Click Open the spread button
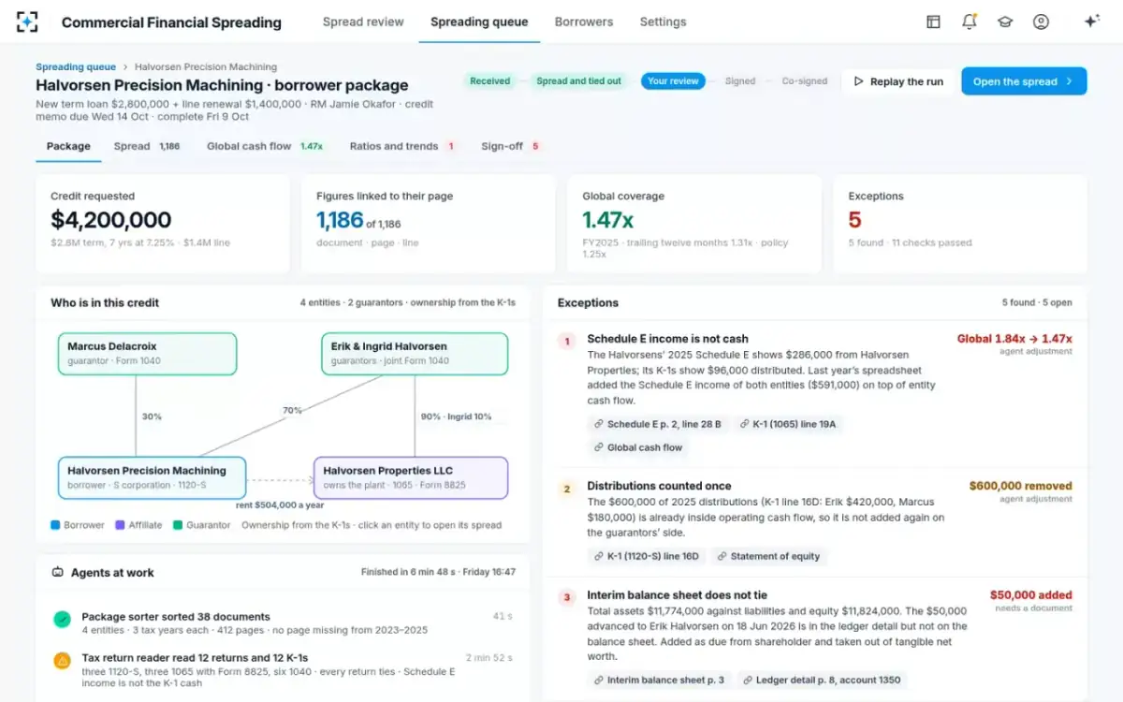Viewport: 1123px width, 702px height. coord(1024,81)
